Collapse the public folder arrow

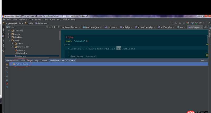point(9,40)
